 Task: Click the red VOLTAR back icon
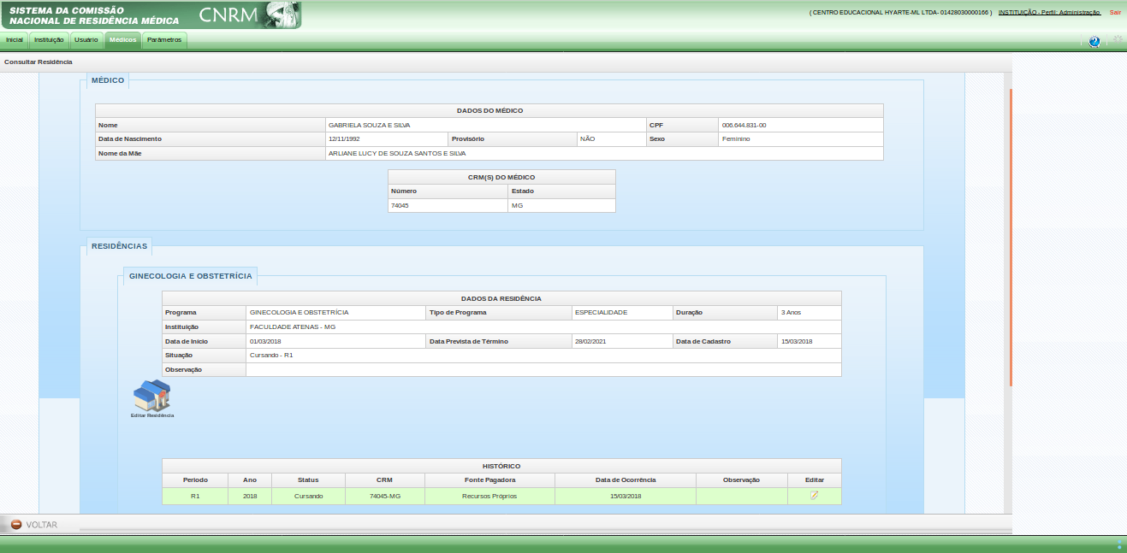coord(15,524)
